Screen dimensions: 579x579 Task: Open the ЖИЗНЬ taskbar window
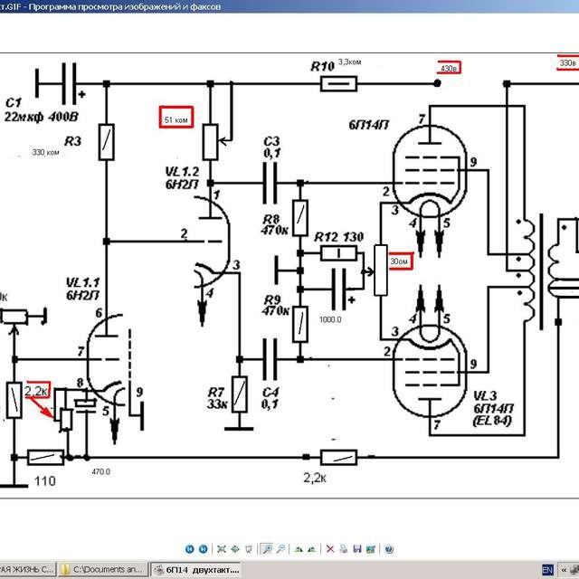(27, 570)
